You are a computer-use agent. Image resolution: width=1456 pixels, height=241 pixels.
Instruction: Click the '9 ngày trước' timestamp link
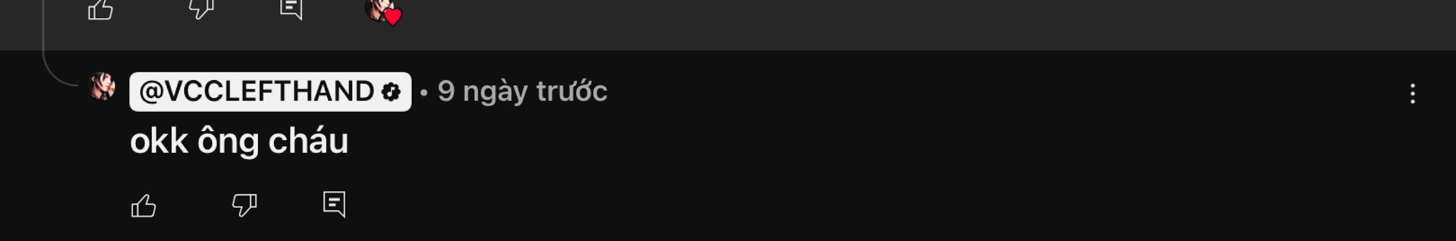tap(522, 92)
